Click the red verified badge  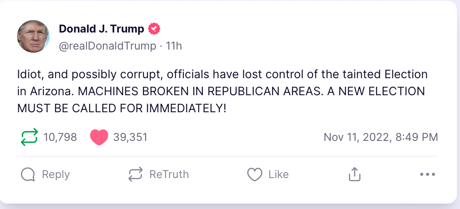click(154, 29)
